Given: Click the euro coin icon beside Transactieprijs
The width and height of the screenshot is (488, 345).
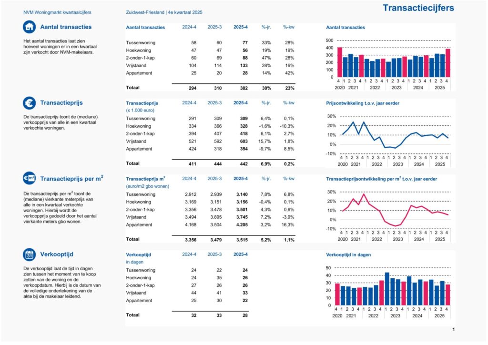Looking at the screenshot, I should (x=29, y=102).
